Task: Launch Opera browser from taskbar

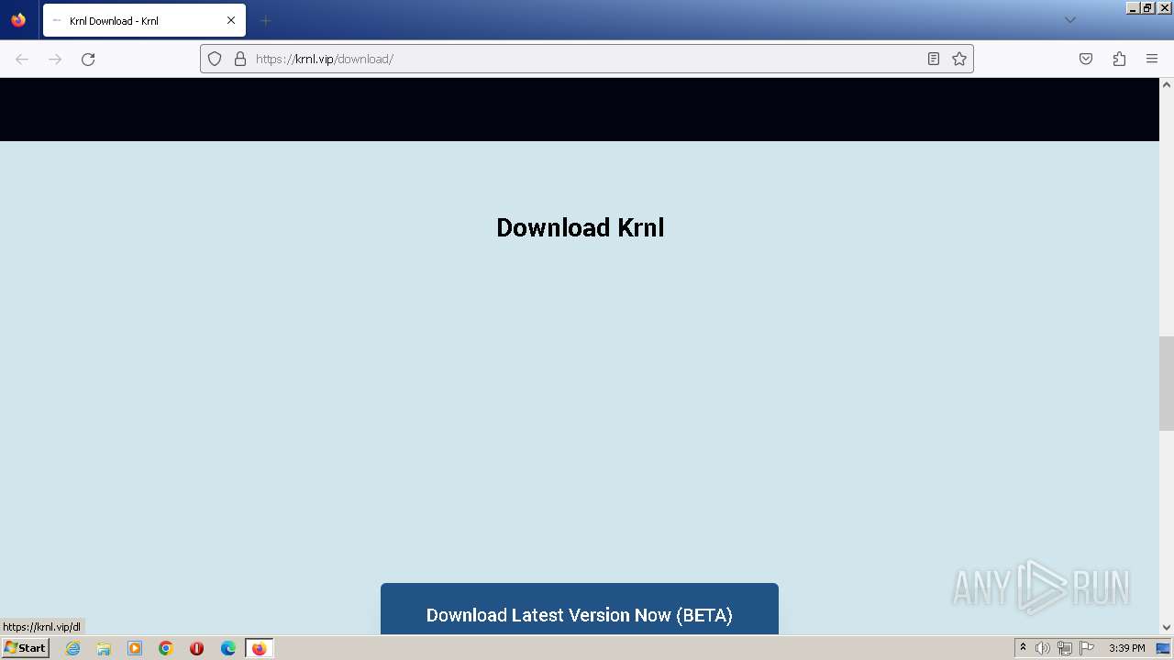Action: (196, 648)
